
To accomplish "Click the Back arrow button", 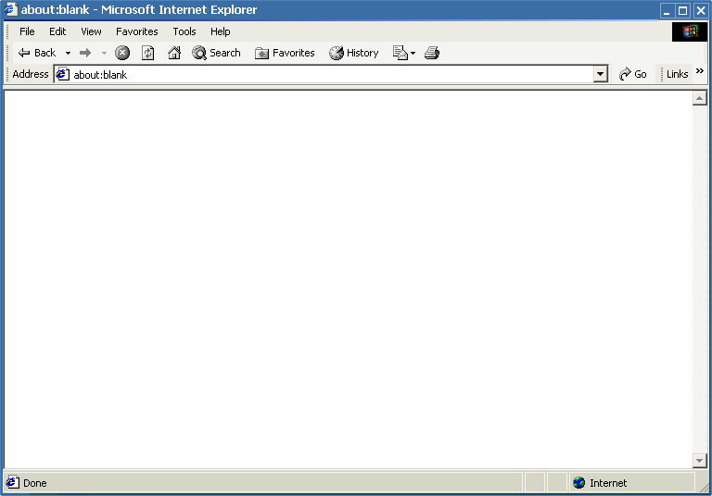I will point(36,53).
